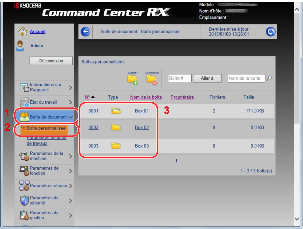The height and width of the screenshot is (229, 303).
Task: Click the 2015/01/08 15:26:01 timestamp
Action: point(229,34)
